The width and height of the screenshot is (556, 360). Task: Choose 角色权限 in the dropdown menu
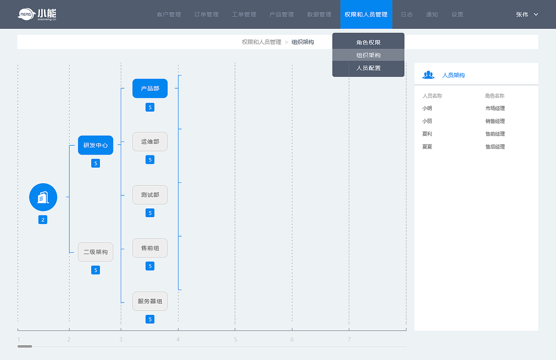tap(368, 43)
